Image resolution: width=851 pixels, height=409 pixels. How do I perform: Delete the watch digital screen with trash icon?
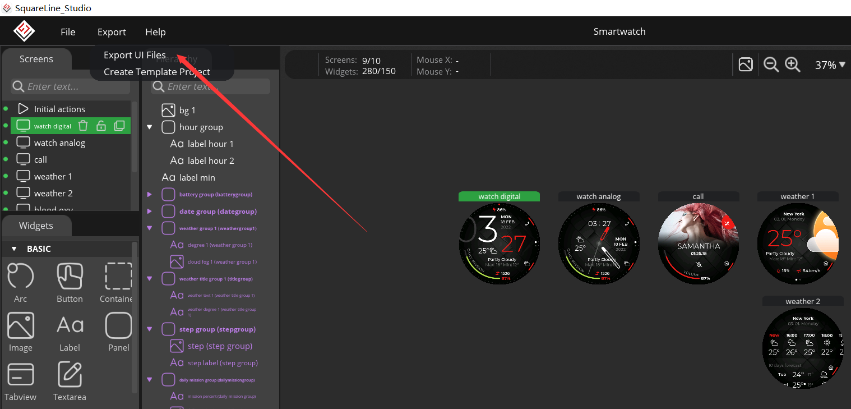83,126
